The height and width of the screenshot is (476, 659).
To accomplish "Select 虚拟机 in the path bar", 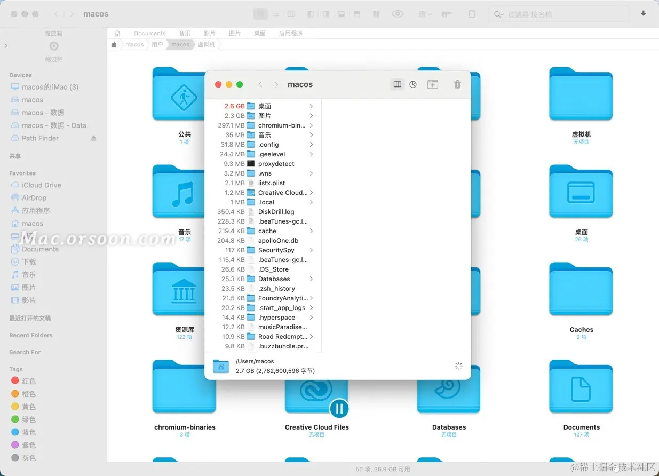I will 207,44.
